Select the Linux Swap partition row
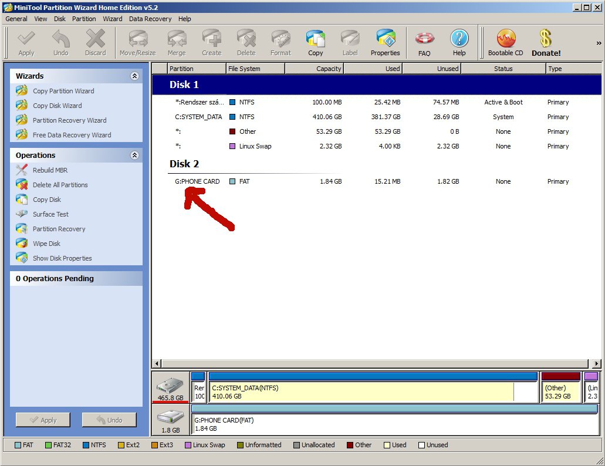 click(x=377, y=146)
